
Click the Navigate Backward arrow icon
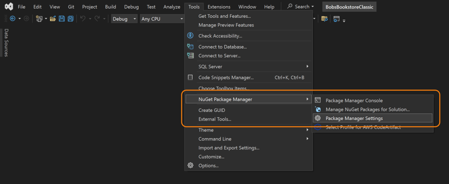pos(13,18)
